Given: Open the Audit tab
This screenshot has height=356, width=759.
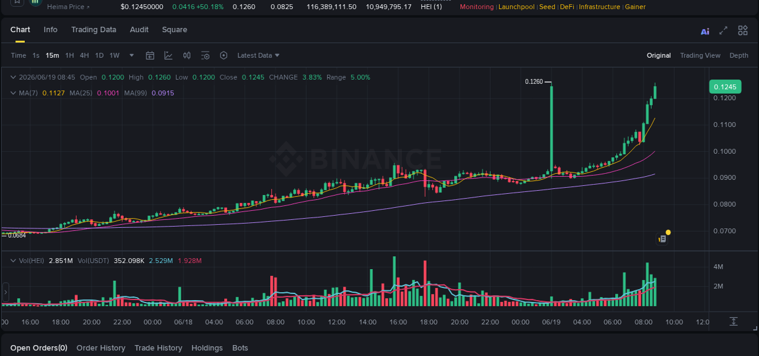Looking at the screenshot, I should pyautogui.click(x=139, y=30).
